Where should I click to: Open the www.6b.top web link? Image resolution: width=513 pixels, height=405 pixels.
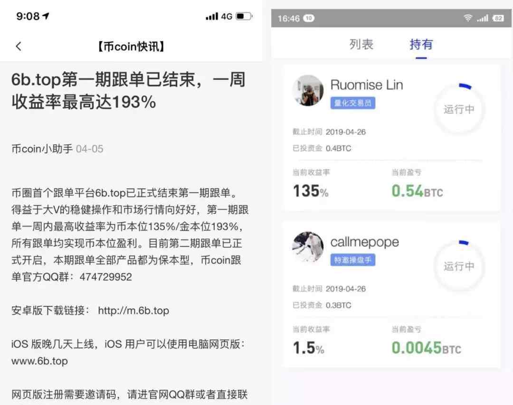tap(39, 361)
